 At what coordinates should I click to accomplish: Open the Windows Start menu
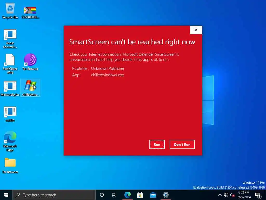[x=6, y=195]
